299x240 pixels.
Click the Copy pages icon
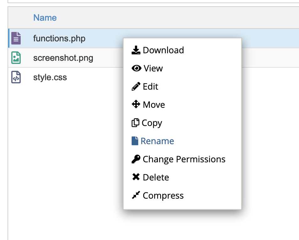(x=135, y=123)
